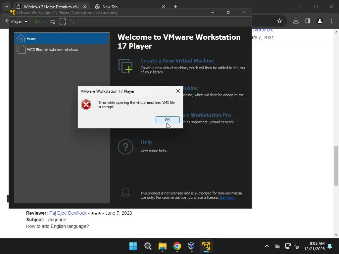Open the Windows Start menu
The image size is (339, 254).
(133, 246)
